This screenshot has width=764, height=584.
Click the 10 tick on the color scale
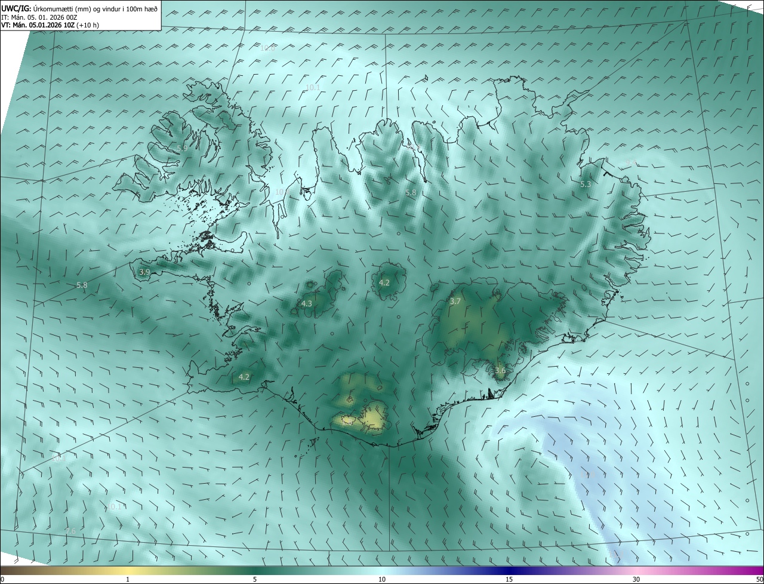coord(382,580)
